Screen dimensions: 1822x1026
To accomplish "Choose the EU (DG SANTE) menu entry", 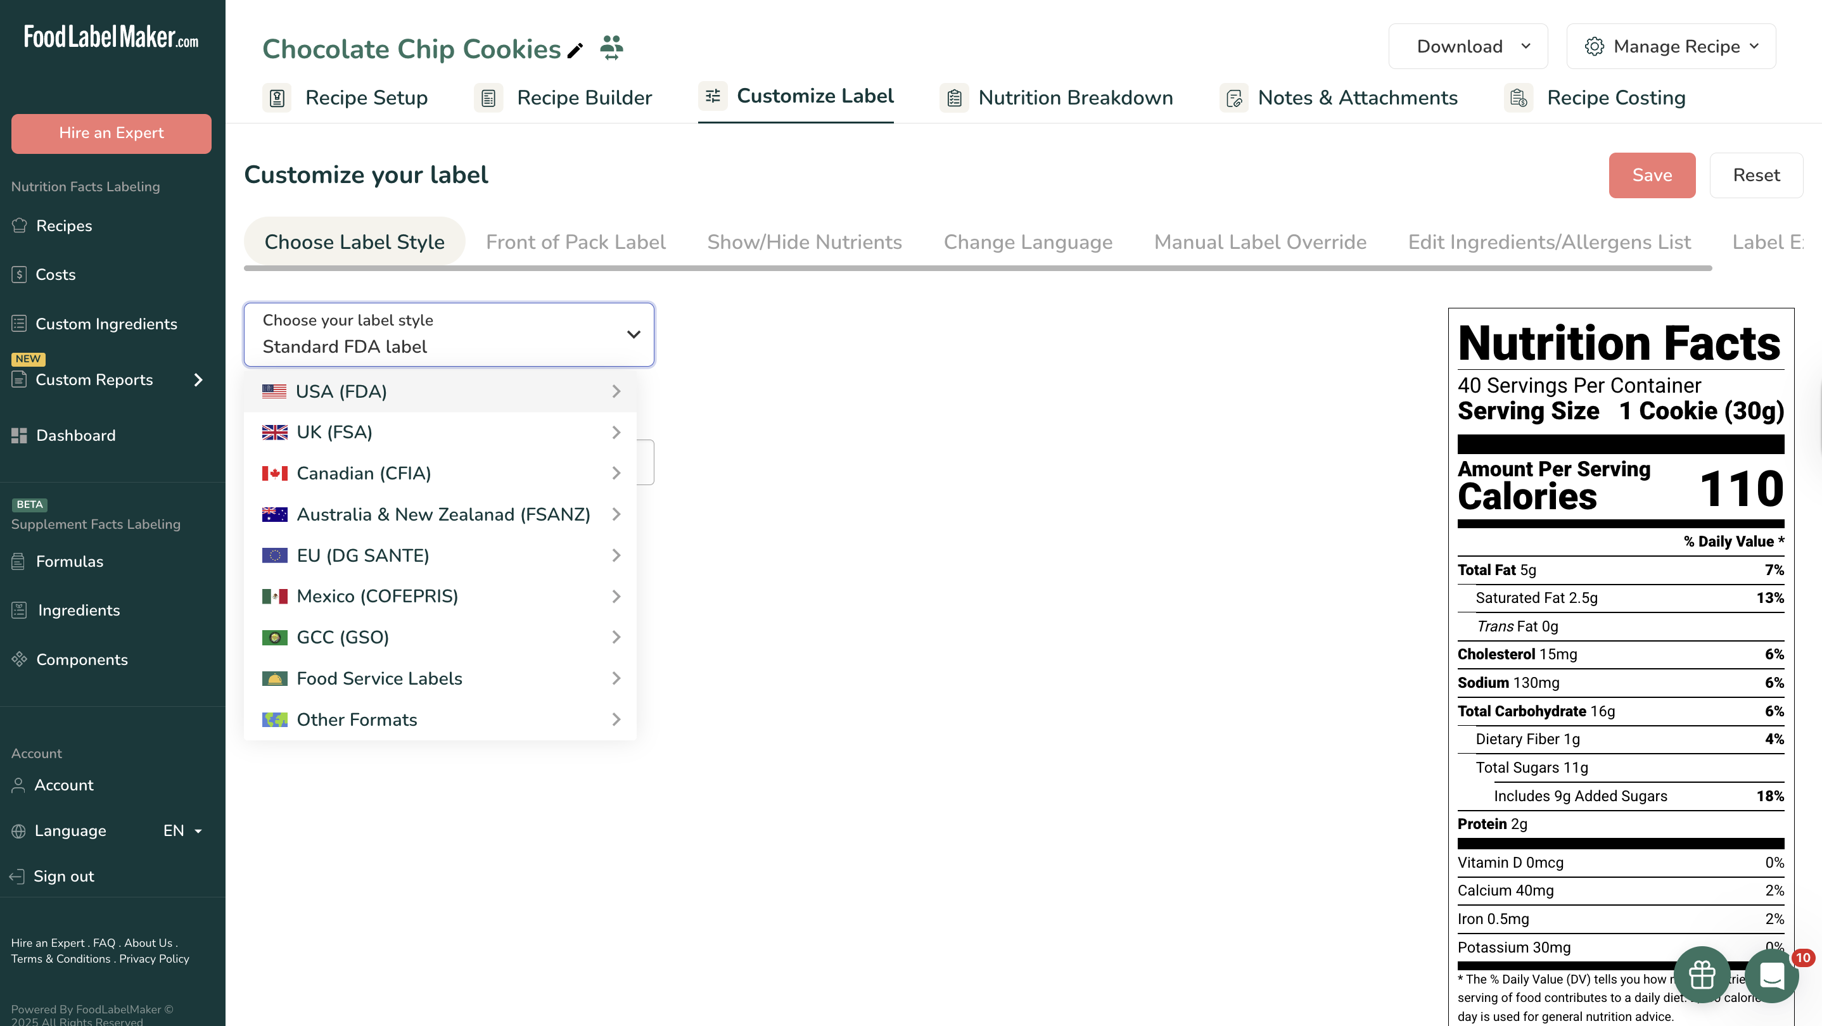I will coord(362,555).
